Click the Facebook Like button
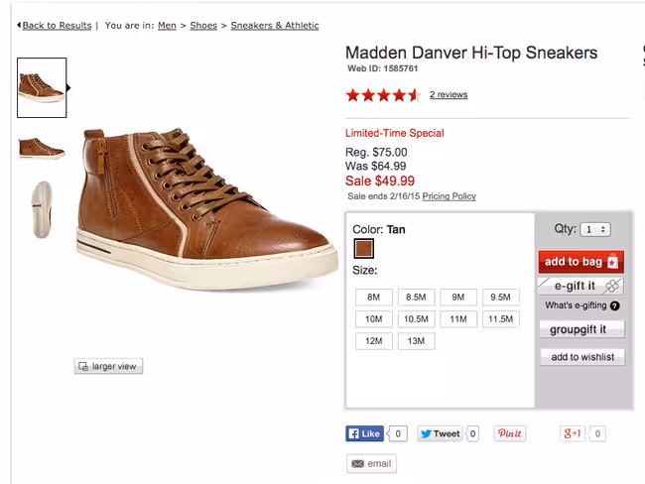 364,433
